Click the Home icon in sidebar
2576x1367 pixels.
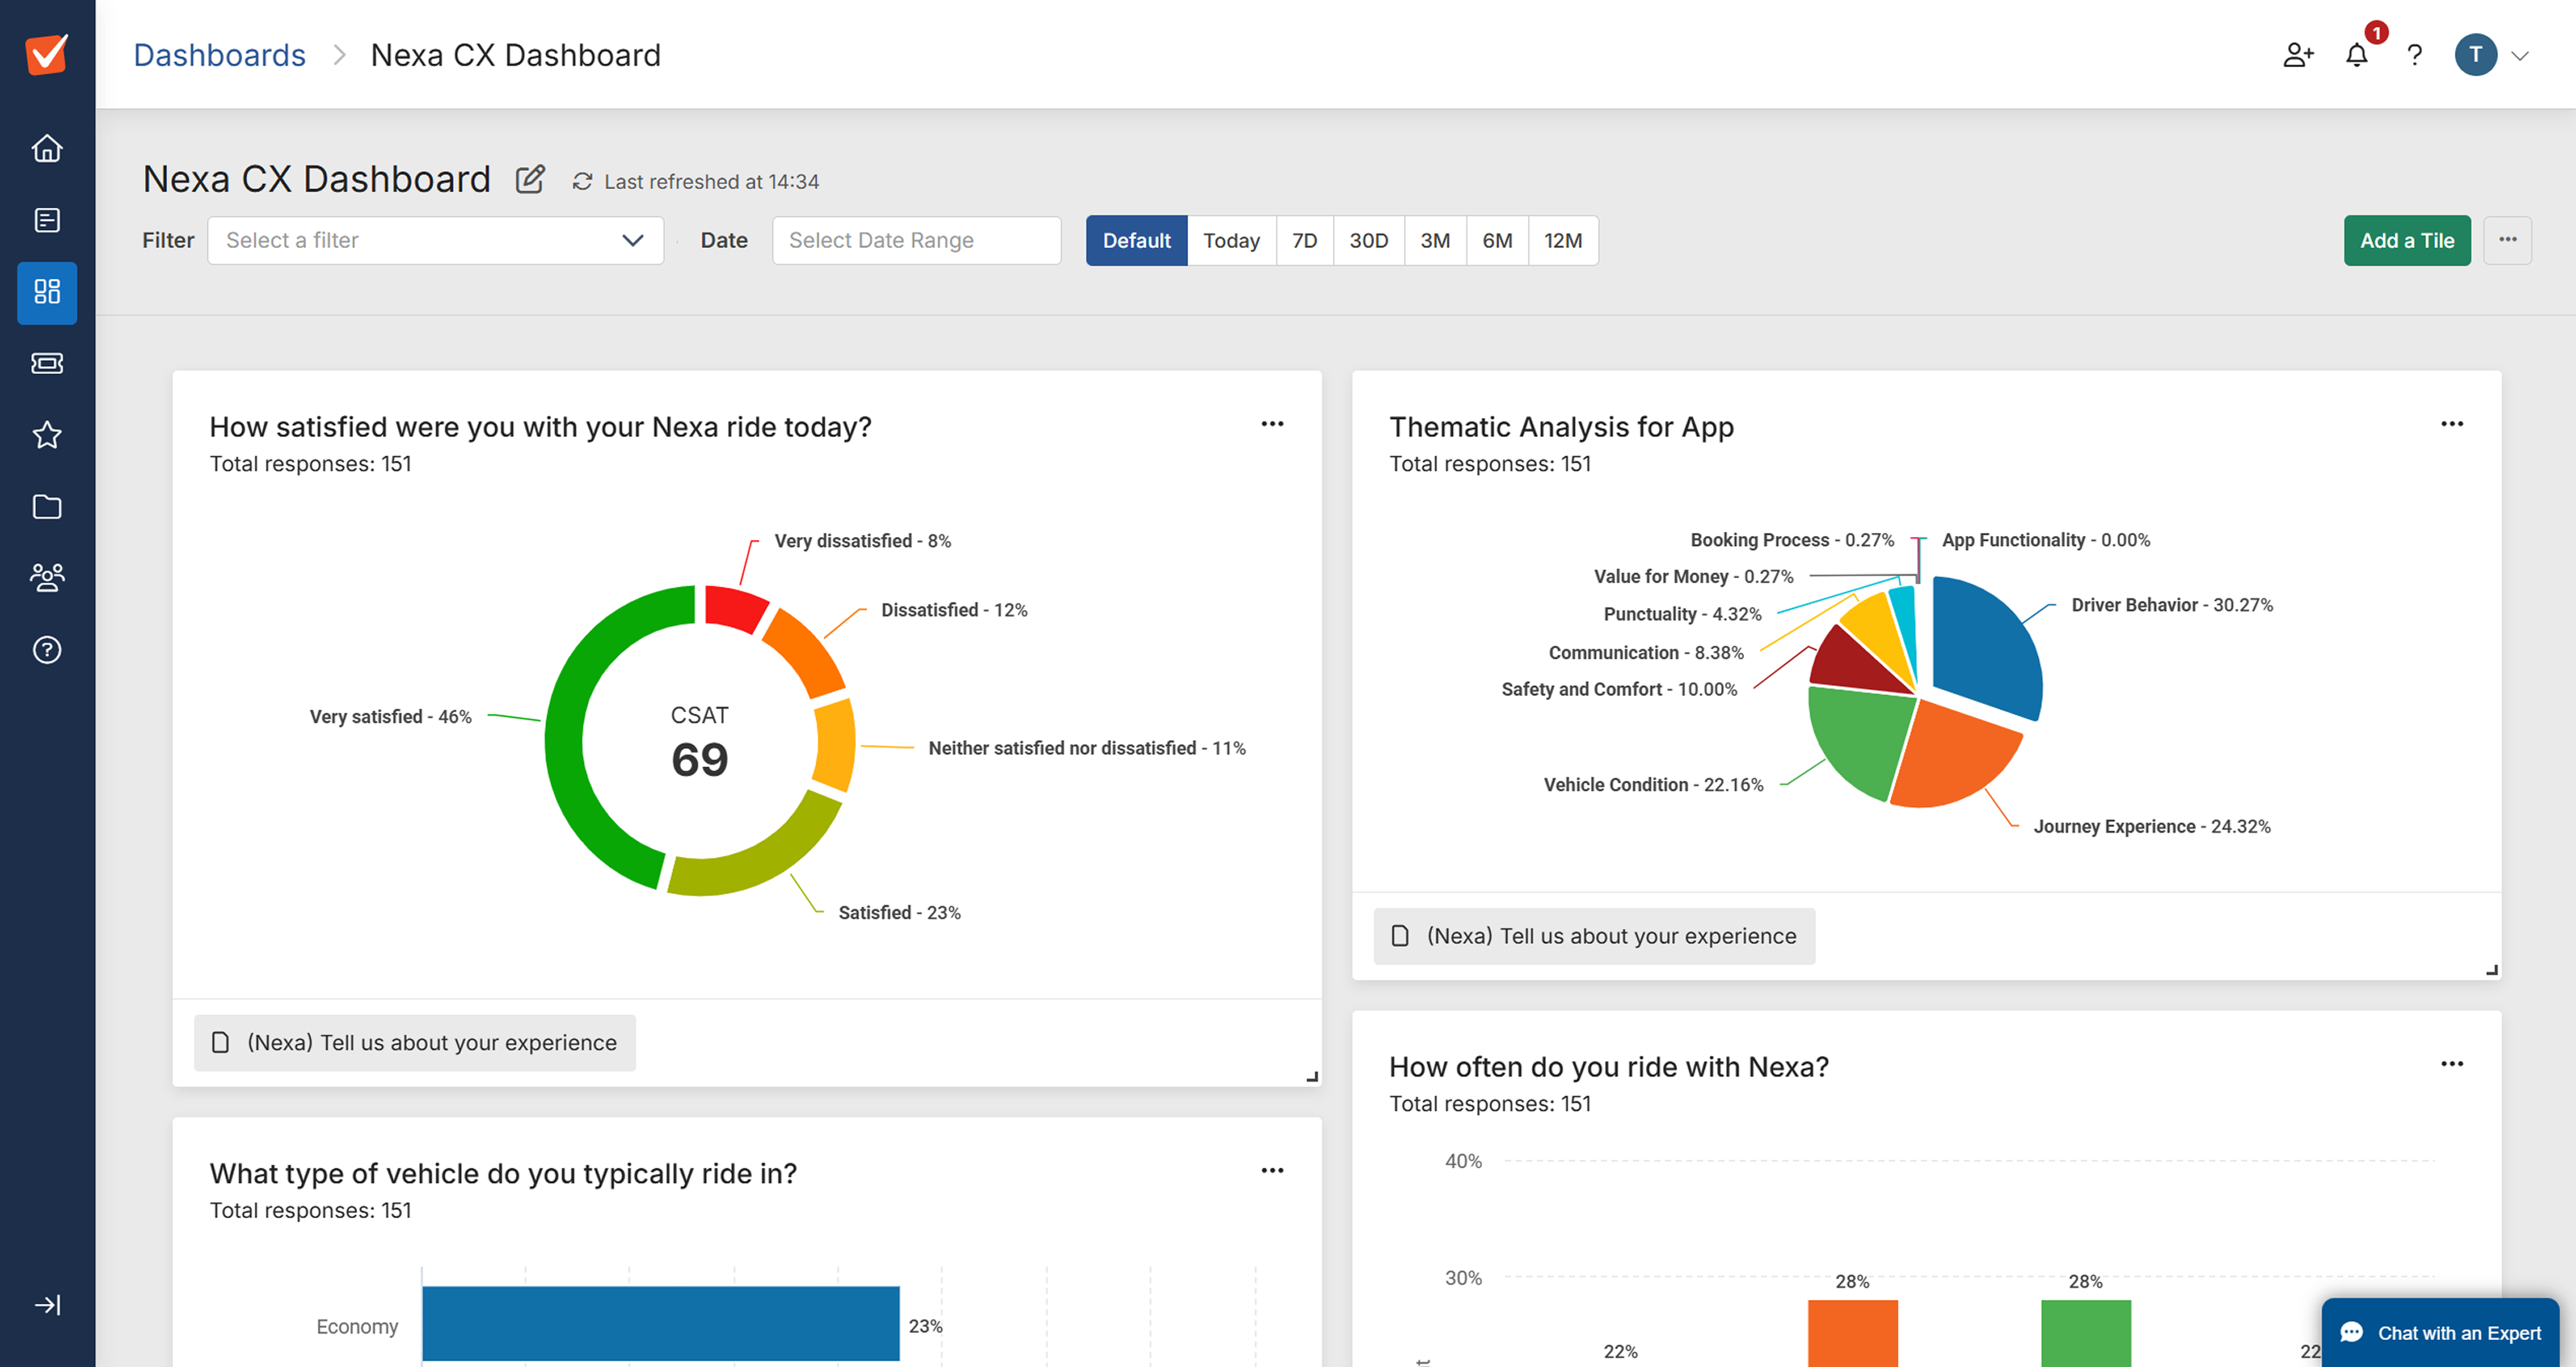pyautogui.click(x=47, y=148)
